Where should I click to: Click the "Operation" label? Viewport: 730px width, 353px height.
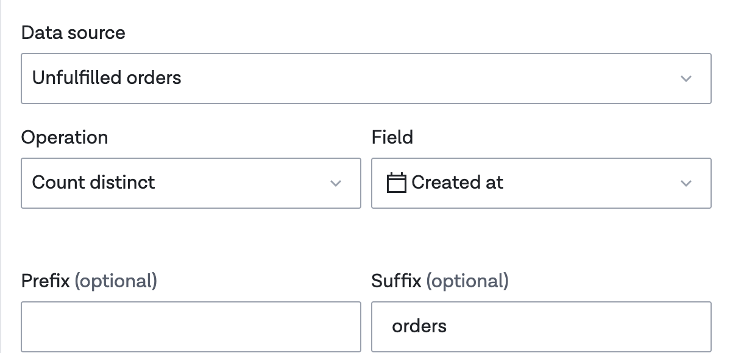click(65, 138)
